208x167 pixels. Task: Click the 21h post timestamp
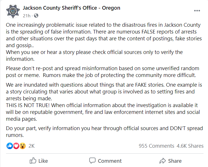click(x=26, y=16)
